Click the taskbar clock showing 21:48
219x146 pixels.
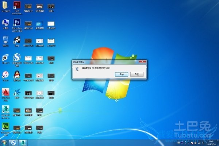tap(211, 142)
